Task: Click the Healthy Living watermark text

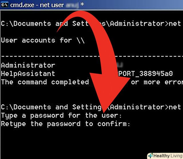Action: 167,156
